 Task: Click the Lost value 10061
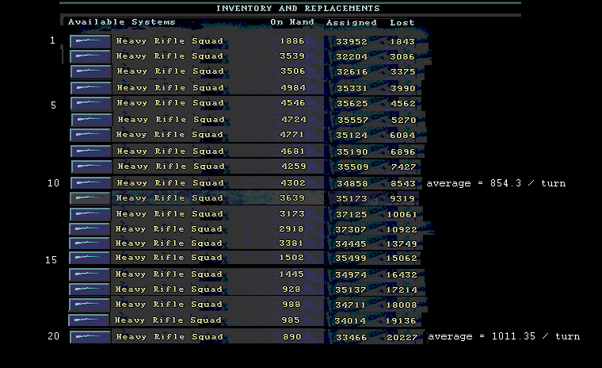[x=402, y=215]
